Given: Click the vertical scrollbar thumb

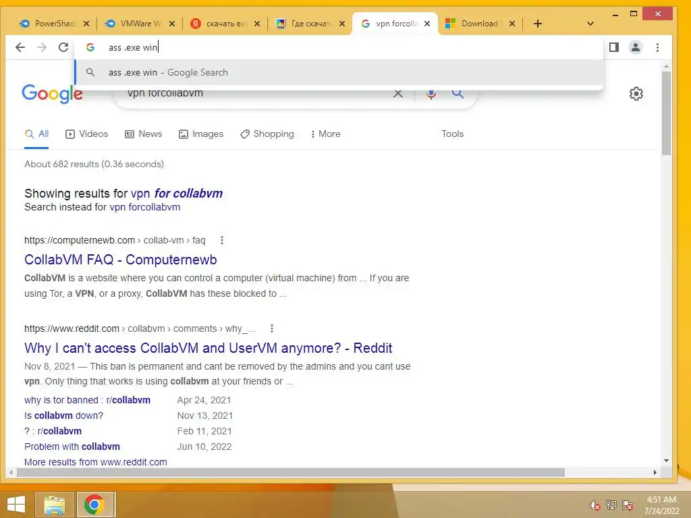Looking at the screenshot, I should click(666, 113).
